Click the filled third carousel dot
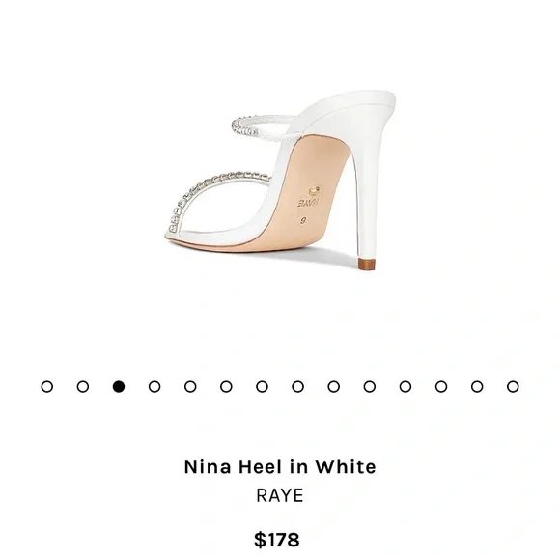Screen dimensions: 560x560 click(x=119, y=387)
